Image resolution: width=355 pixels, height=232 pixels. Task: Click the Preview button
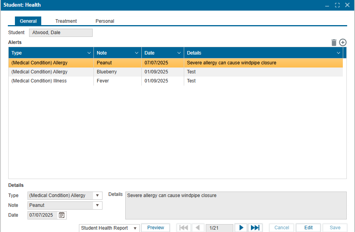point(156,228)
